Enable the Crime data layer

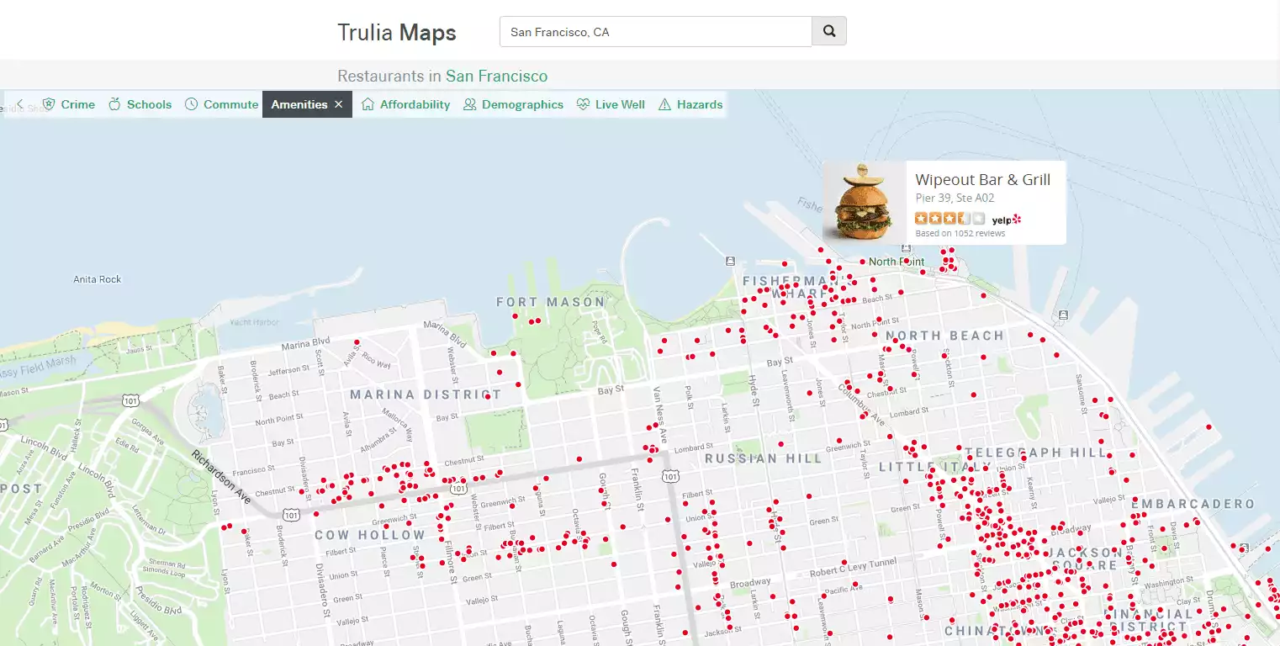pos(77,104)
